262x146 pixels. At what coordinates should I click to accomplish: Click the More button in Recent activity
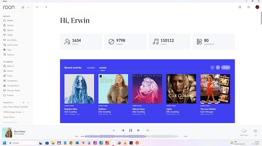[x=226, y=68]
